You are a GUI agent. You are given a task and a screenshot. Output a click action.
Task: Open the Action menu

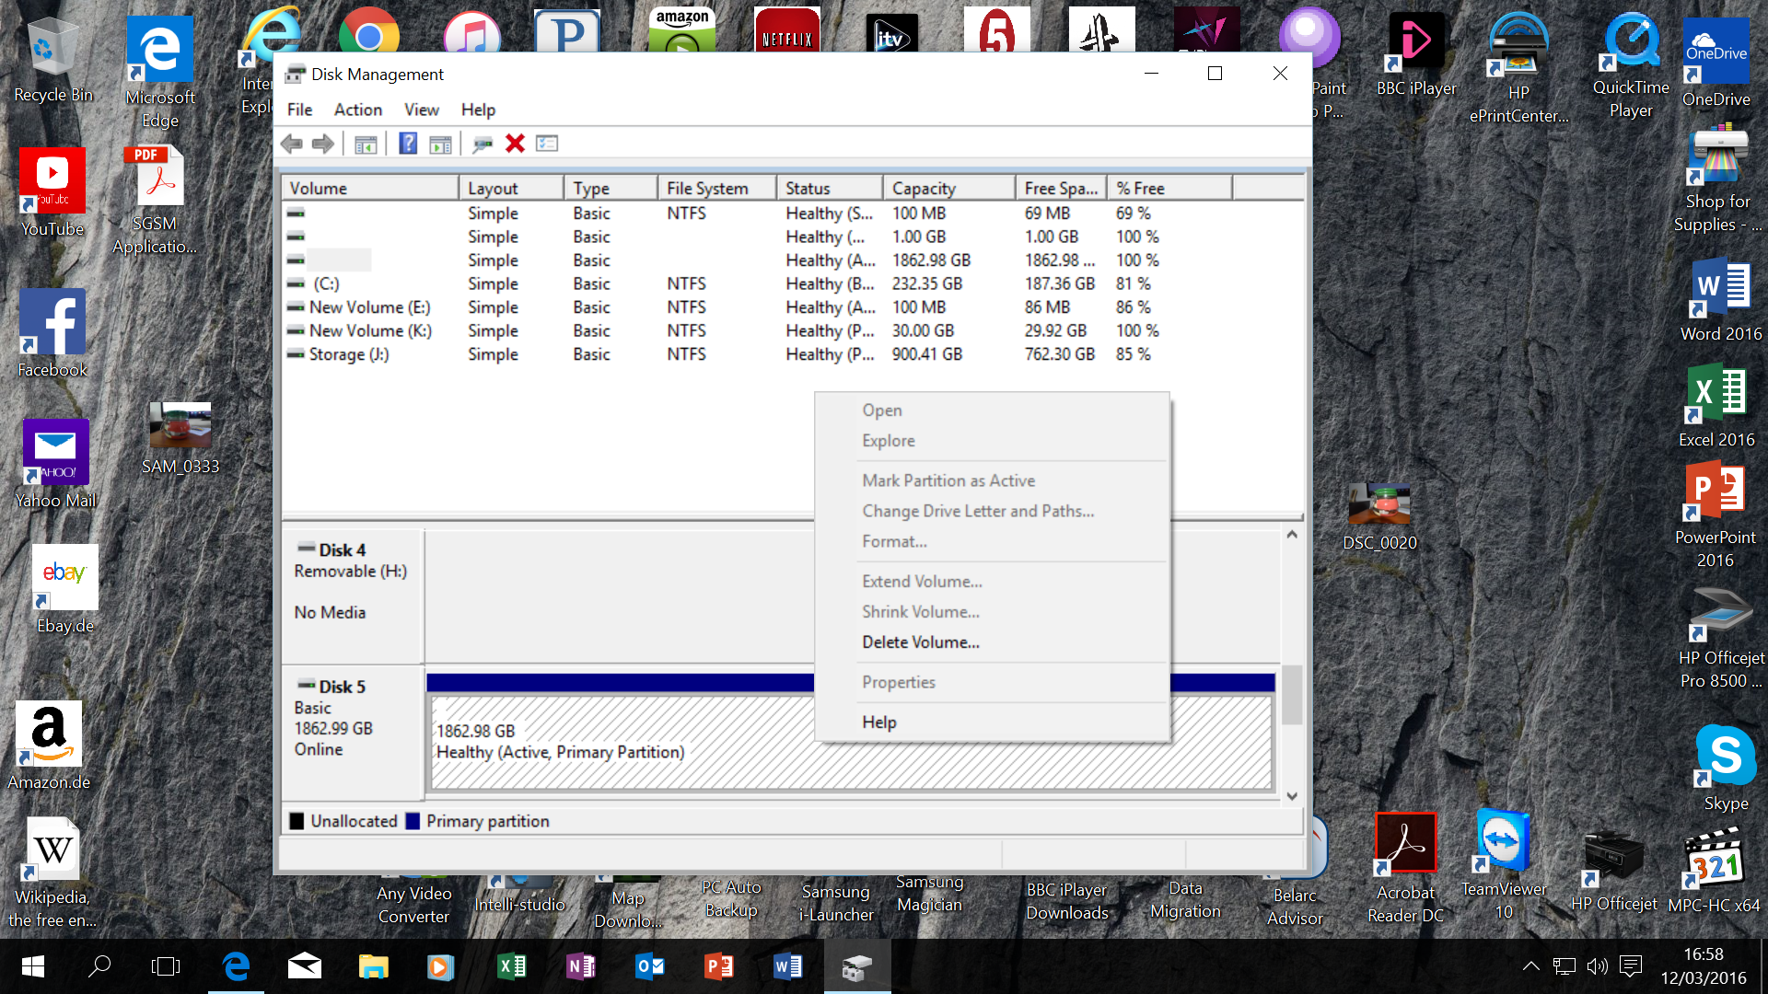click(357, 110)
